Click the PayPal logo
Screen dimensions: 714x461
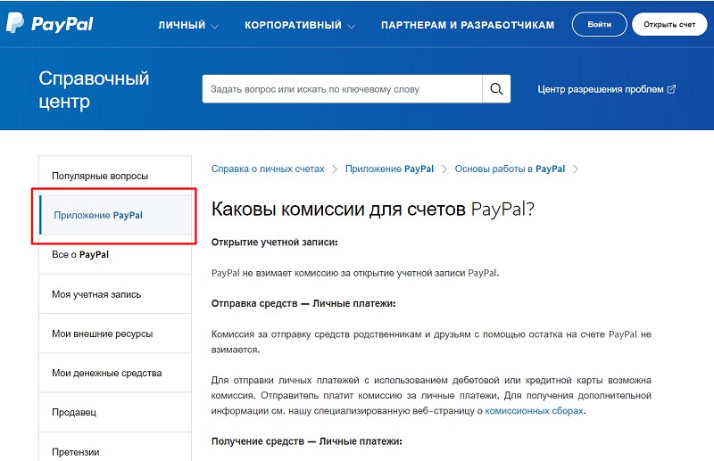tap(49, 23)
